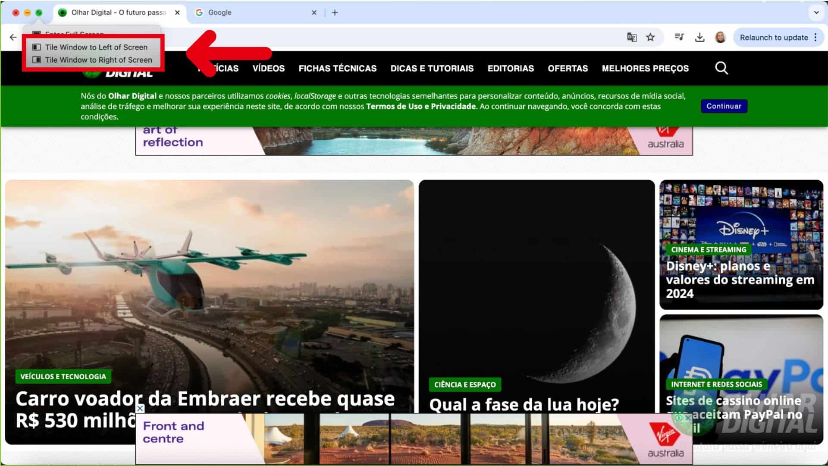
Task: Open the OFERTAS navigation item
Action: (x=568, y=68)
